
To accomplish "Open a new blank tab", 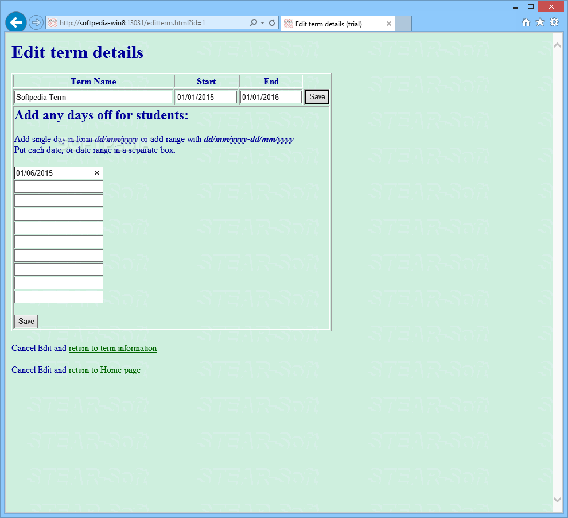I will (403, 24).
